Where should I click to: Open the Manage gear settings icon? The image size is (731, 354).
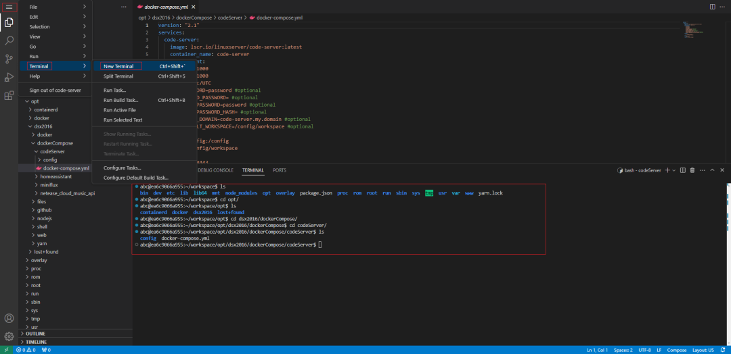pos(9,336)
